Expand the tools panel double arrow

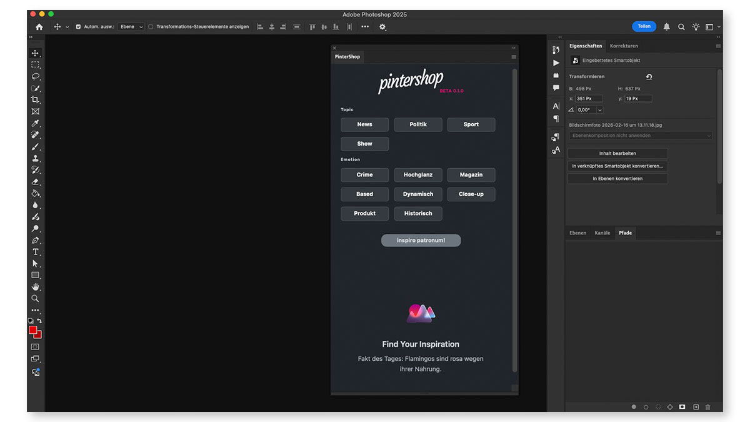(31, 38)
